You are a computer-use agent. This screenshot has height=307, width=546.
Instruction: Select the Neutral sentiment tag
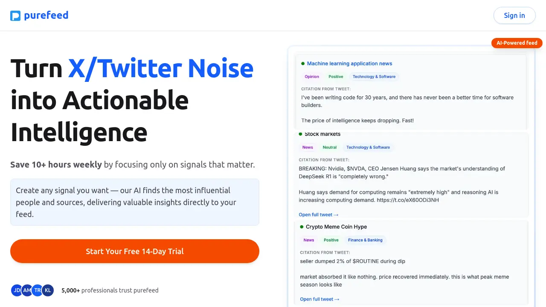[330, 148]
